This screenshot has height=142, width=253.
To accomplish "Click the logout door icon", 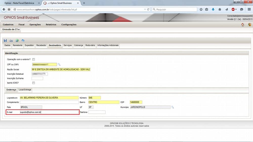I will (249, 25).
